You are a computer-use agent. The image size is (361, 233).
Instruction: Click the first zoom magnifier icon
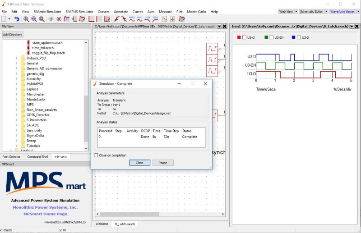[x=26, y=19]
